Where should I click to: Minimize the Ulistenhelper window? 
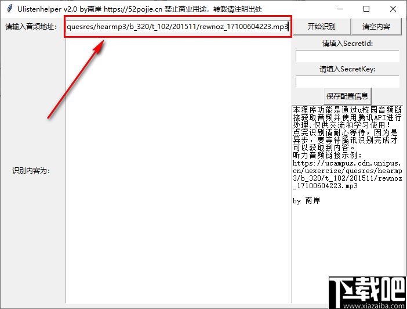point(340,9)
